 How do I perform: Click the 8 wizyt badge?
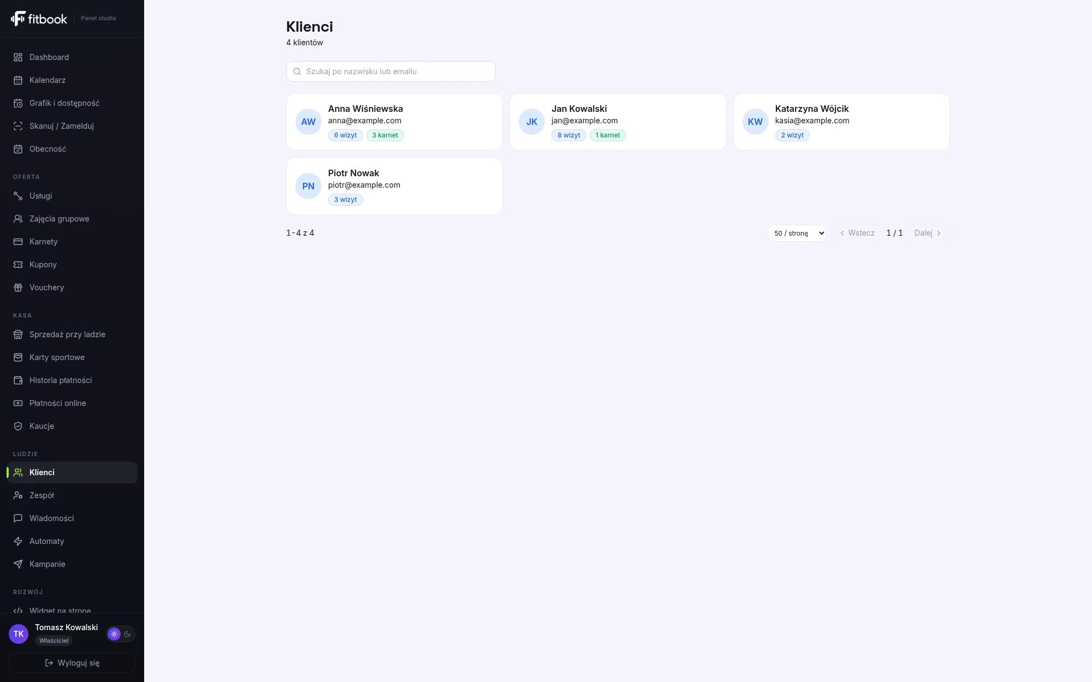(569, 135)
